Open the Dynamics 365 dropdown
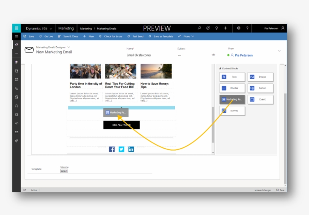This screenshot has height=215, width=309. (x=39, y=28)
